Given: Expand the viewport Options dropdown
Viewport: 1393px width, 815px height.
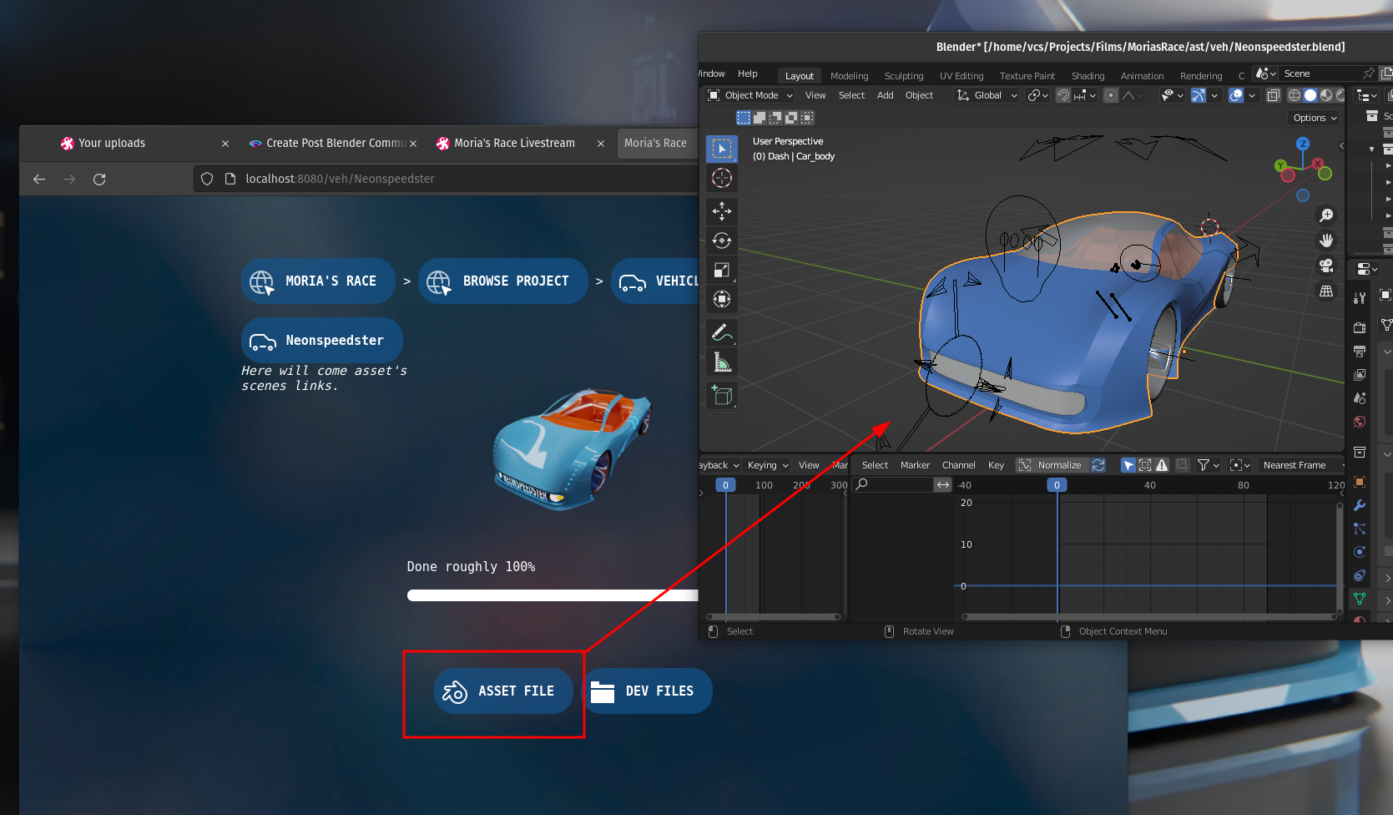Looking at the screenshot, I should point(1315,118).
